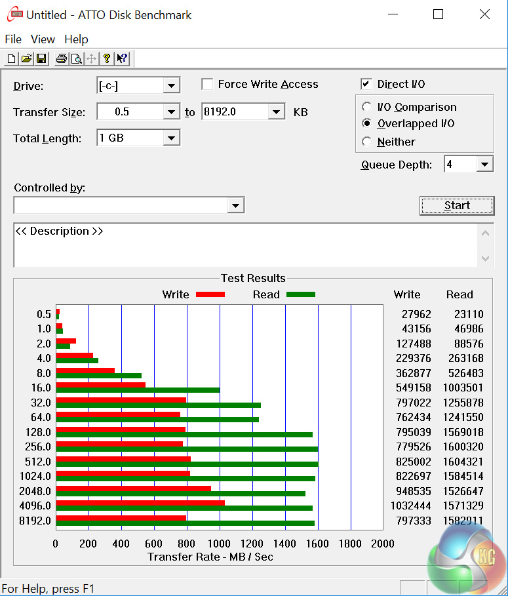Click the green Read legend swatch
This screenshot has height=596, width=508.
pyautogui.click(x=301, y=294)
